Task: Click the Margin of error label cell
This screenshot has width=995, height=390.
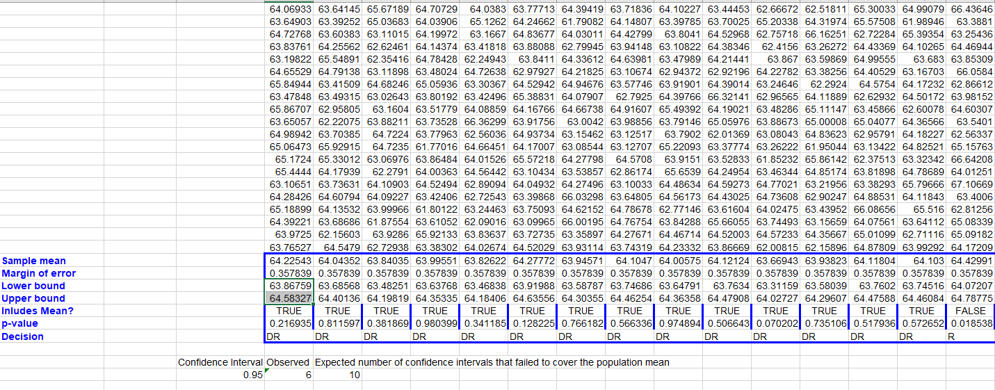Action: point(39,273)
